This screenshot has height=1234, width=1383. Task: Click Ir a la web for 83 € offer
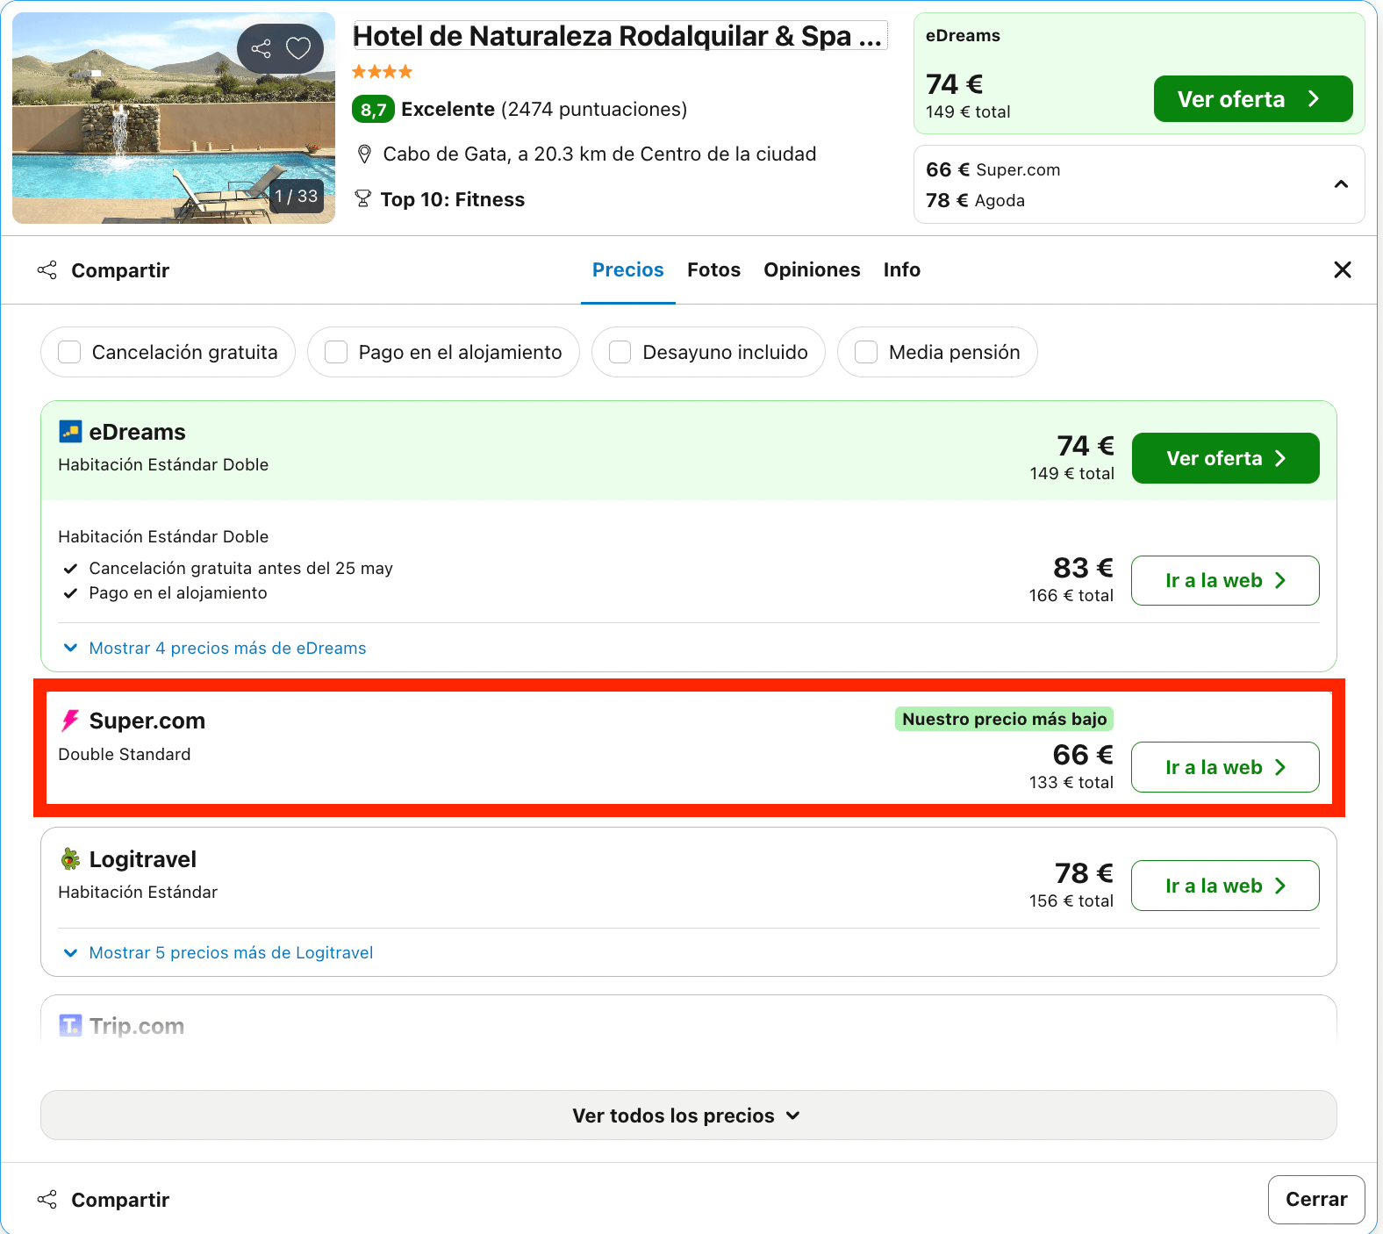click(1225, 580)
